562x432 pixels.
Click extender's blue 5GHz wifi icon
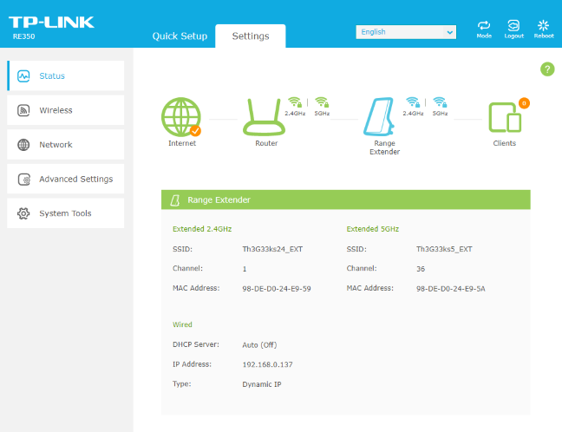coord(440,102)
